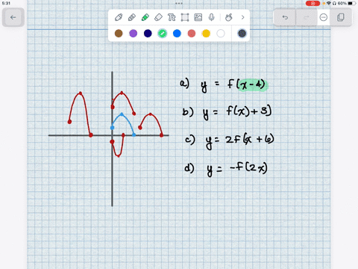Go back with the arrow button
The image size is (358, 269).
(13, 17)
